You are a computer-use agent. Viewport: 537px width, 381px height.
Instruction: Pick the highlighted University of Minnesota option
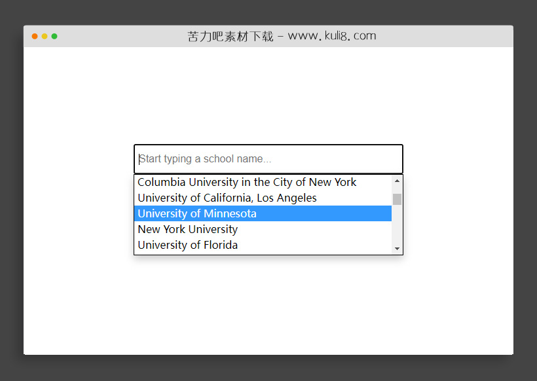pyautogui.click(x=197, y=213)
